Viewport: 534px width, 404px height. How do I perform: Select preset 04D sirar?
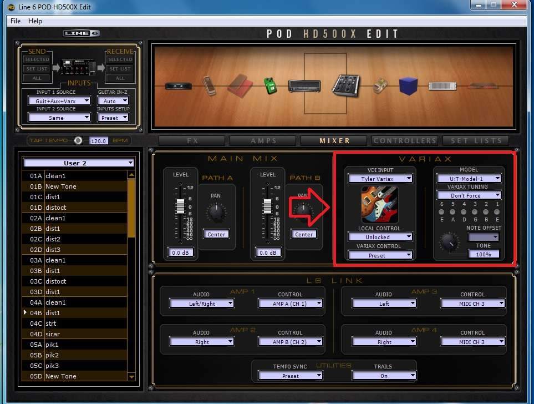[75, 334]
